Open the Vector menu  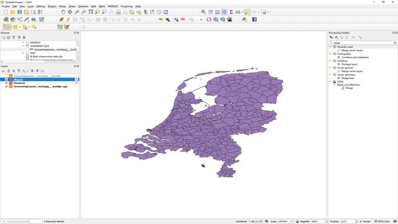(x=62, y=6)
